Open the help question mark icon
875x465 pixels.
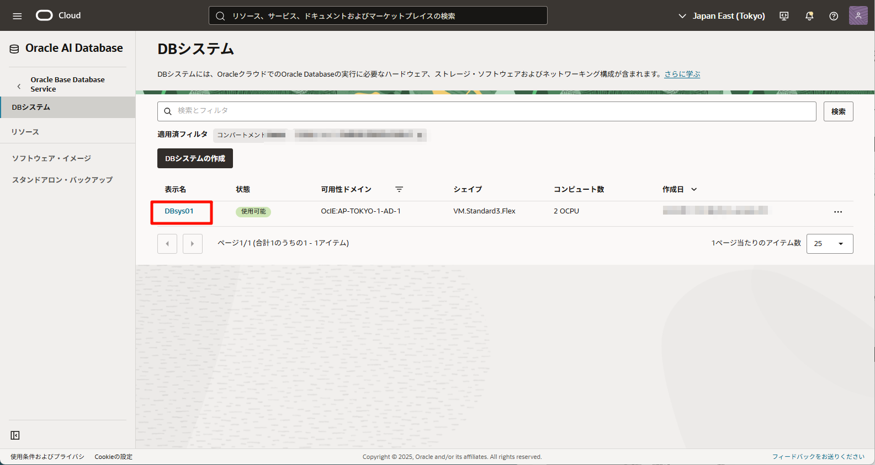pos(834,16)
